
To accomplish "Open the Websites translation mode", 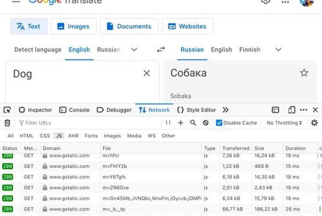I will [x=188, y=26].
